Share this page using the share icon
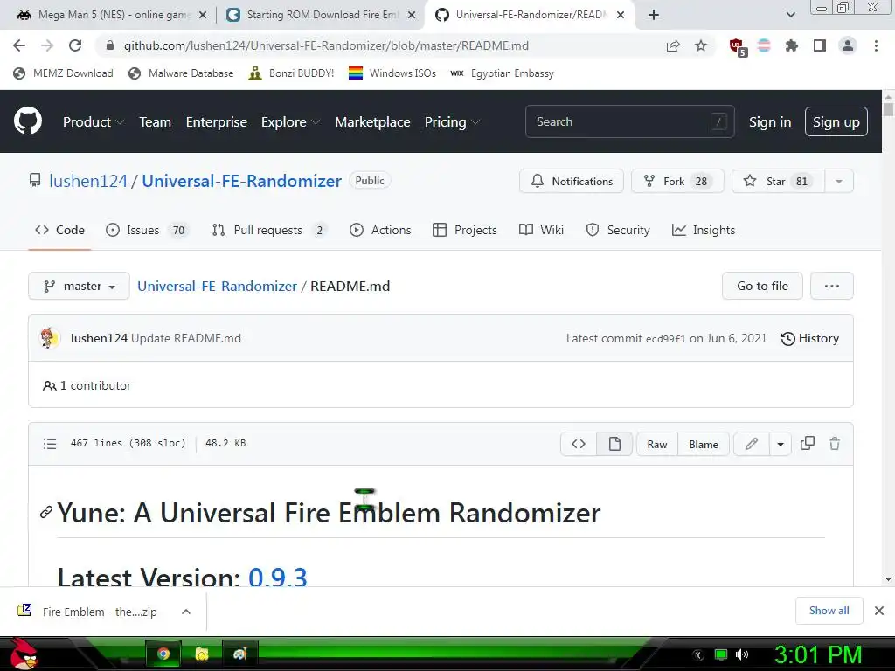 point(673,45)
